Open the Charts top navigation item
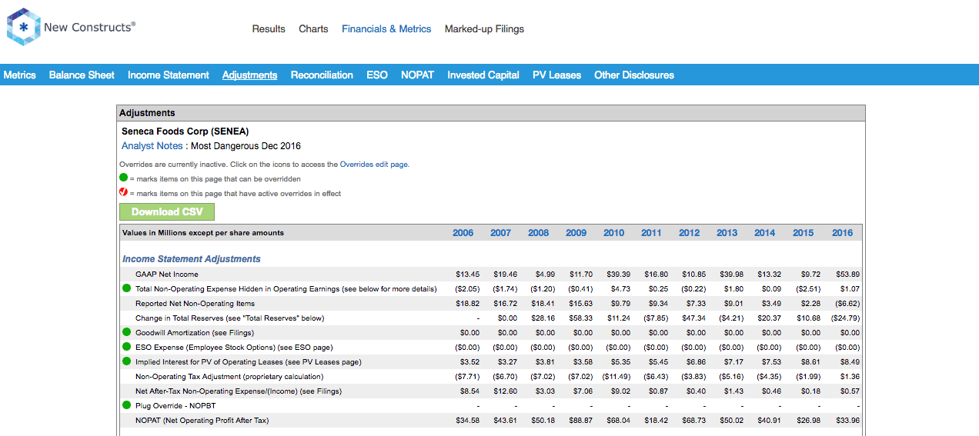 tap(313, 28)
